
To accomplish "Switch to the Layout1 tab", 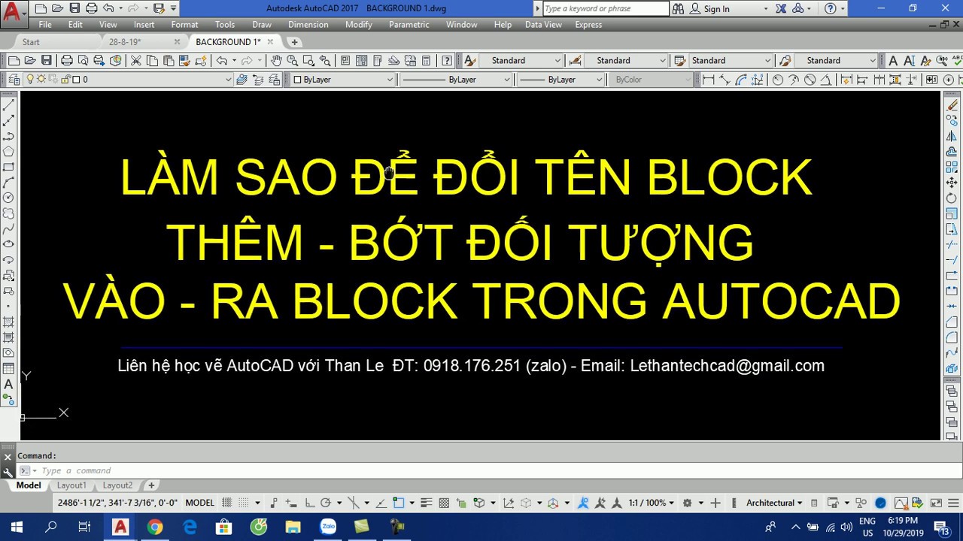I will pyautogui.click(x=71, y=485).
